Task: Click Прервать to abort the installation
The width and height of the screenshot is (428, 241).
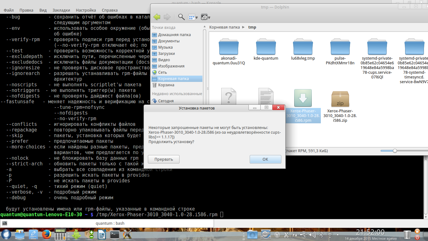Action: pos(164,159)
